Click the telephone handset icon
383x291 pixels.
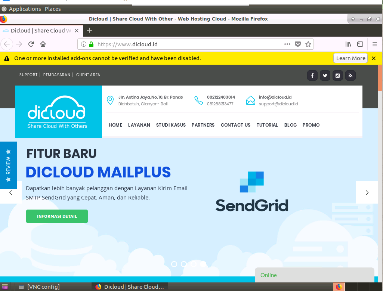(x=198, y=100)
